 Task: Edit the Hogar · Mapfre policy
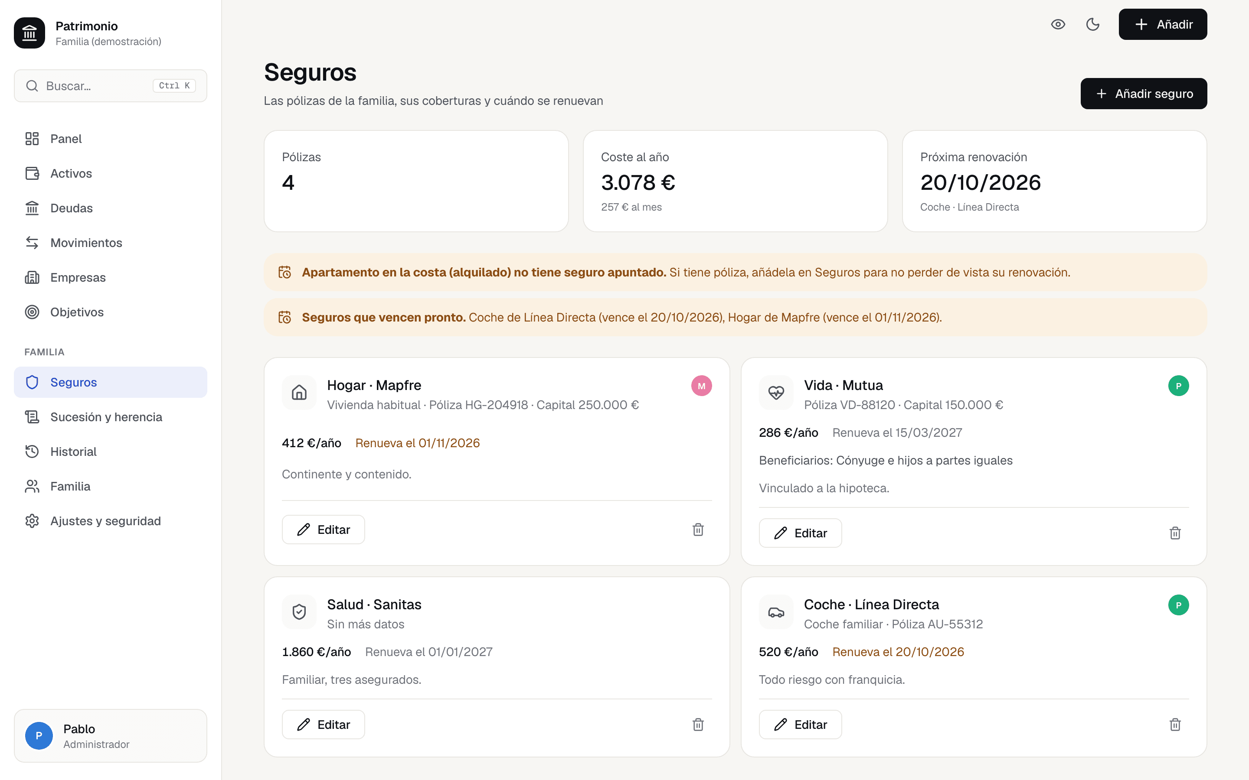(323, 530)
